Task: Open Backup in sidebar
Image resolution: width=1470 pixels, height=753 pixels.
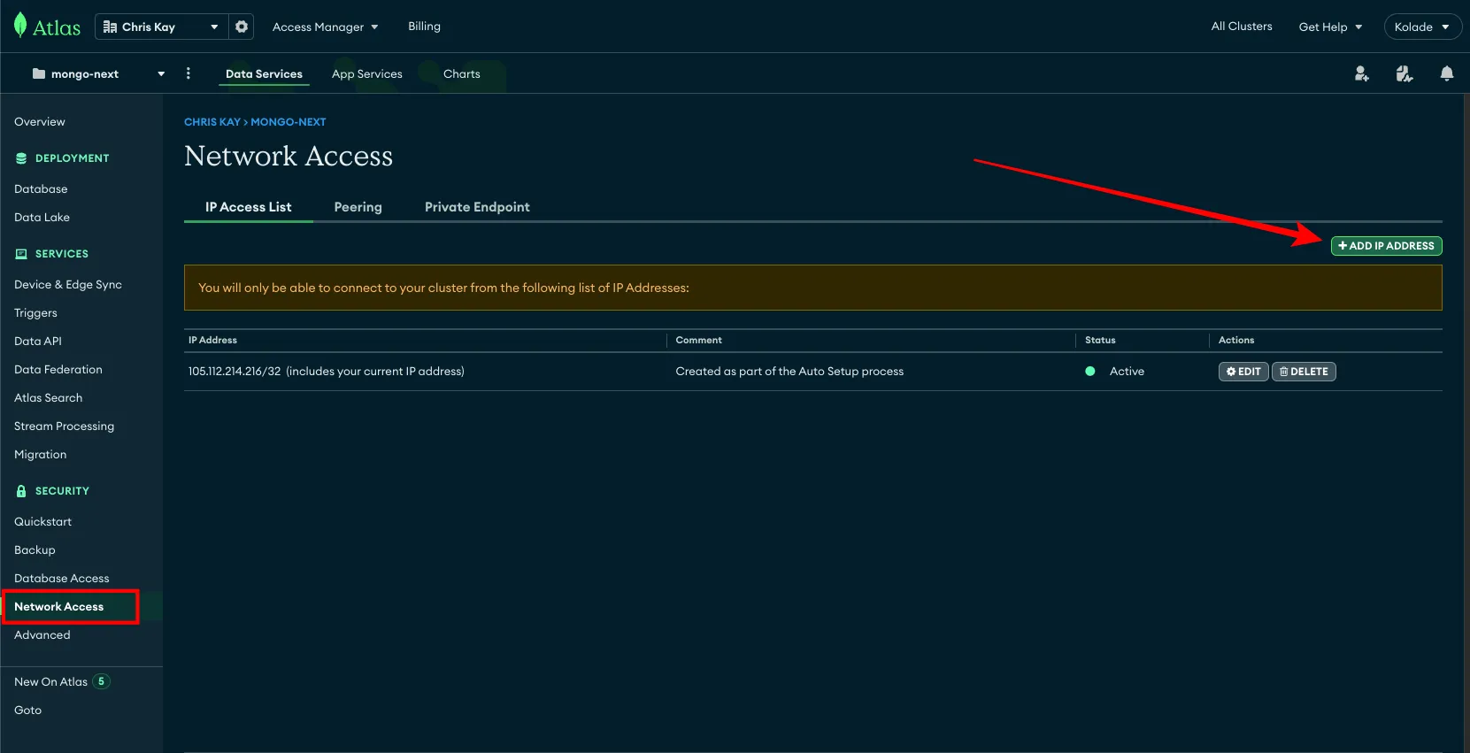Action: tap(35, 550)
